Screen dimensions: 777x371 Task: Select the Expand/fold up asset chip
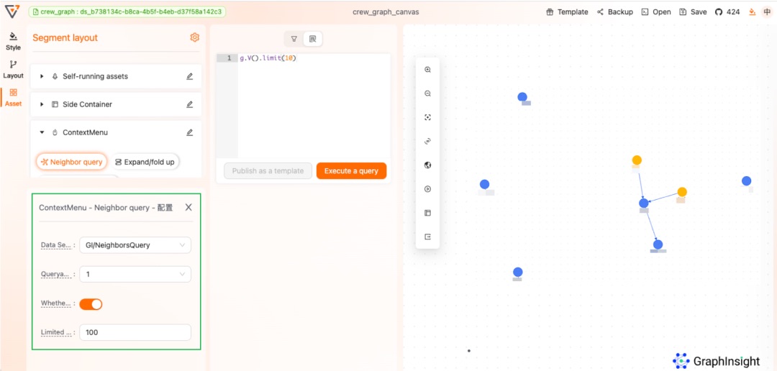(x=145, y=162)
